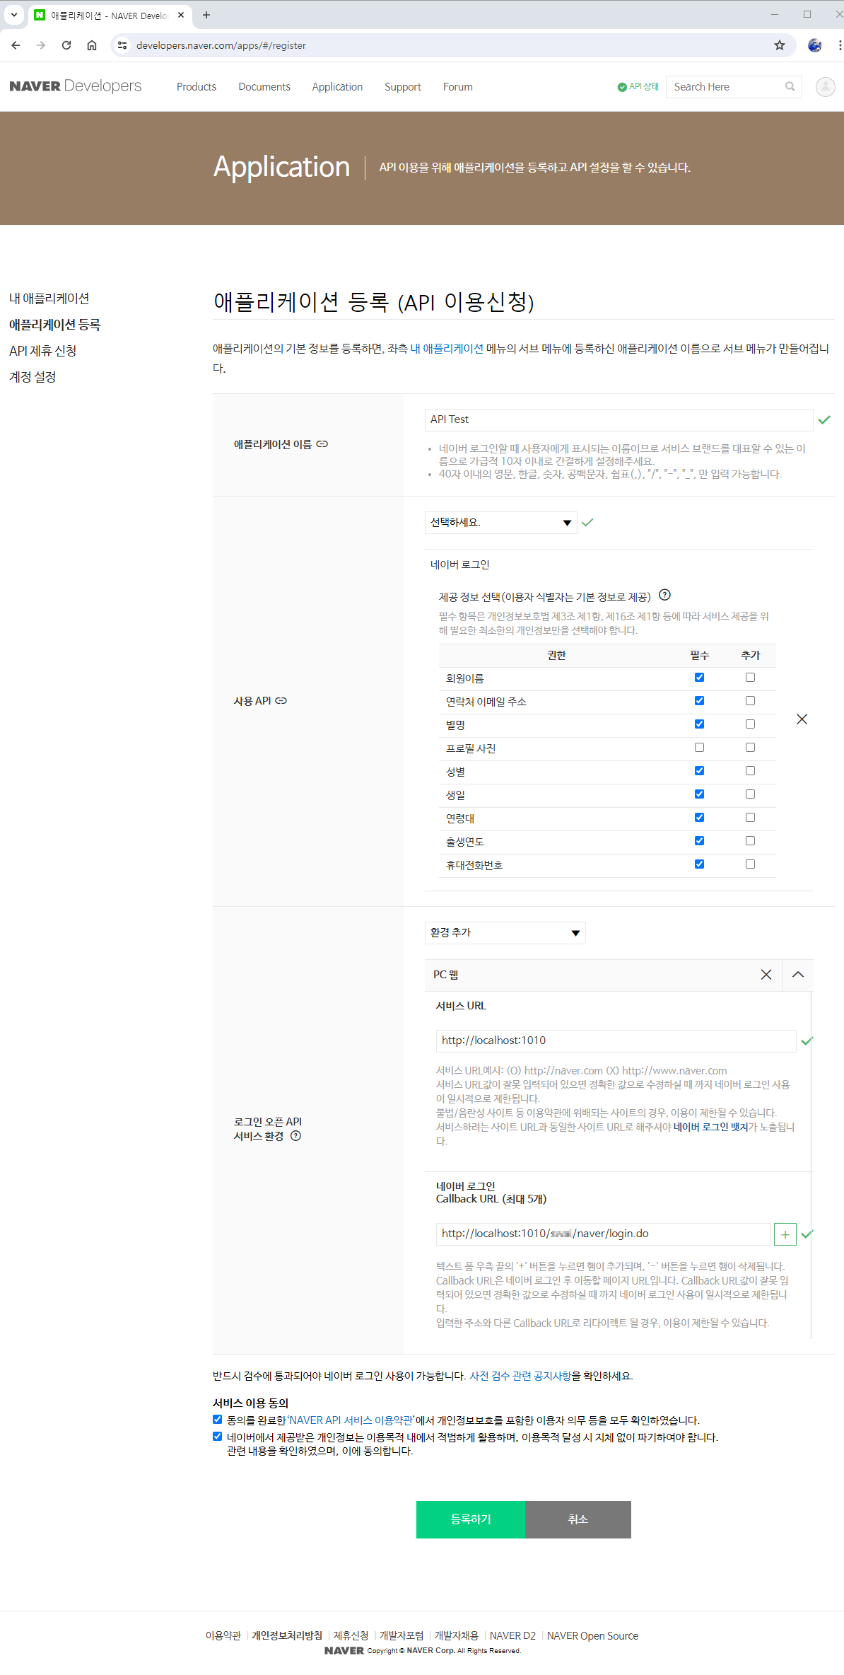
Task: Uncheck 필수 for 연락처 이메일 주소
Action: coord(700,701)
